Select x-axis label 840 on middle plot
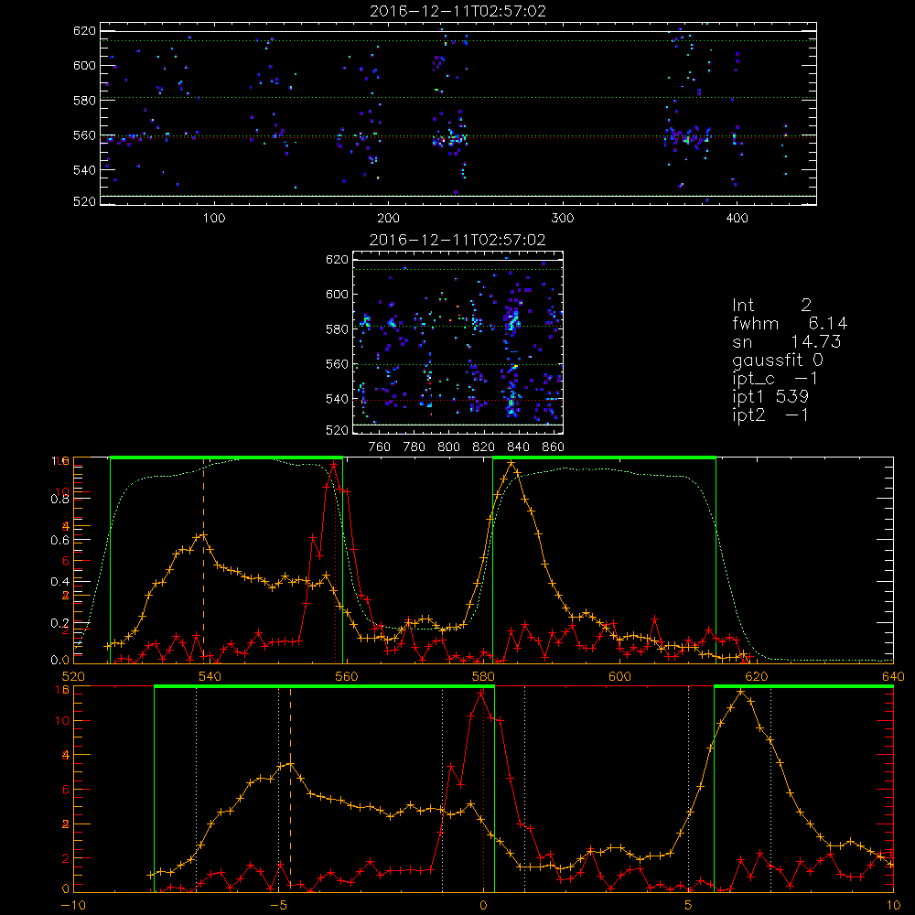 [x=518, y=447]
